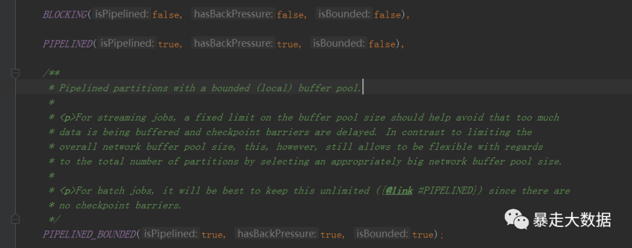
Task: Collapse the Javadoc comment fold marker at the top
Action: click(16, 73)
